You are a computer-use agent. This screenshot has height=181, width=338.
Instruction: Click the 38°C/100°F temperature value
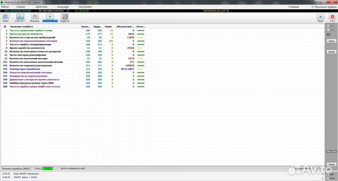point(127,69)
